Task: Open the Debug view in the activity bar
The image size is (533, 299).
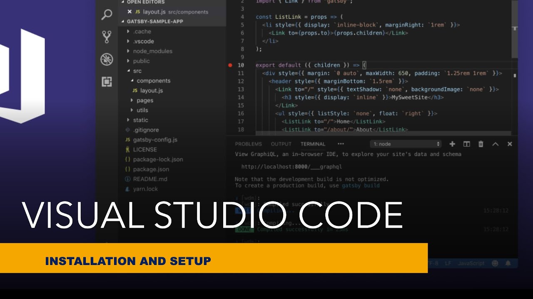Action: (x=107, y=59)
